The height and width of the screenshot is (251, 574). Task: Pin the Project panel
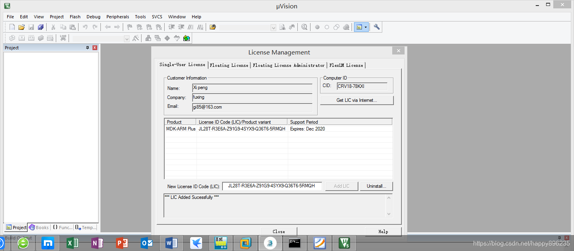point(88,48)
